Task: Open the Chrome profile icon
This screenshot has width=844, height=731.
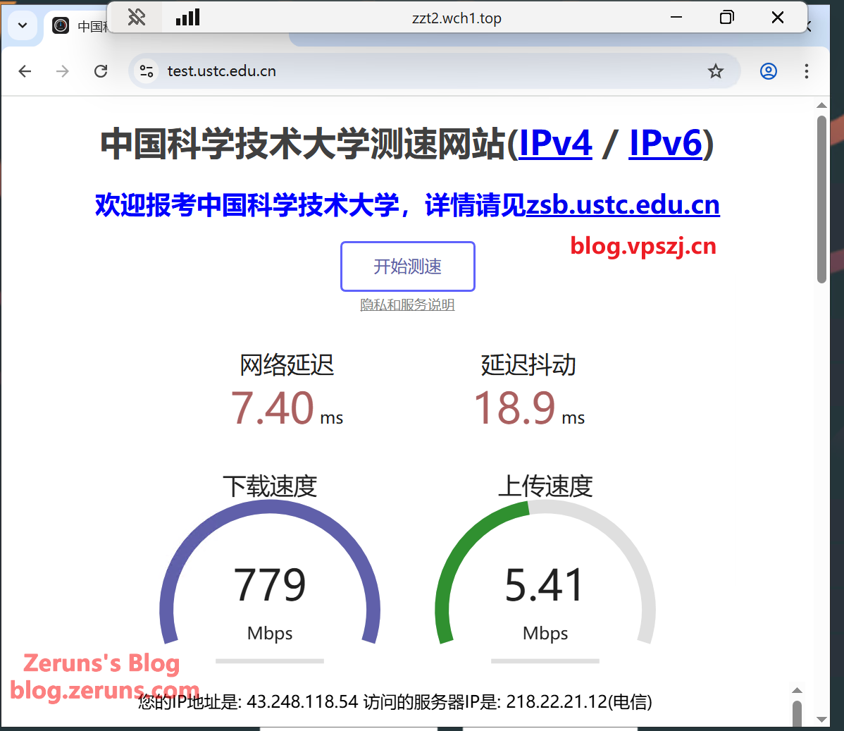Action: click(768, 71)
